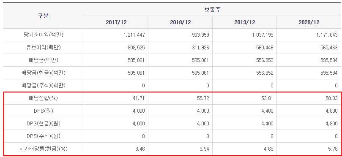This screenshot has width=342, height=157.
Task: Click 배당금(현금) 505,061 under 2017/12
Action: (x=136, y=73)
